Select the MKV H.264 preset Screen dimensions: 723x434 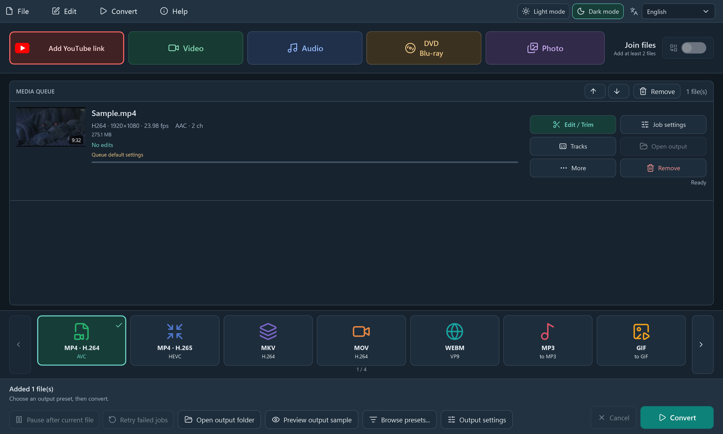[268, 340]
